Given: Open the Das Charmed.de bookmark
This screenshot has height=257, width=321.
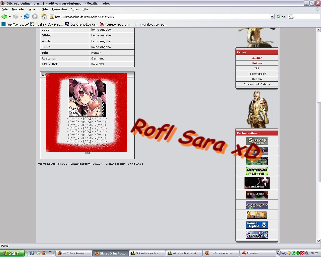Looking at the screenshot, I should tap(82, 25).
